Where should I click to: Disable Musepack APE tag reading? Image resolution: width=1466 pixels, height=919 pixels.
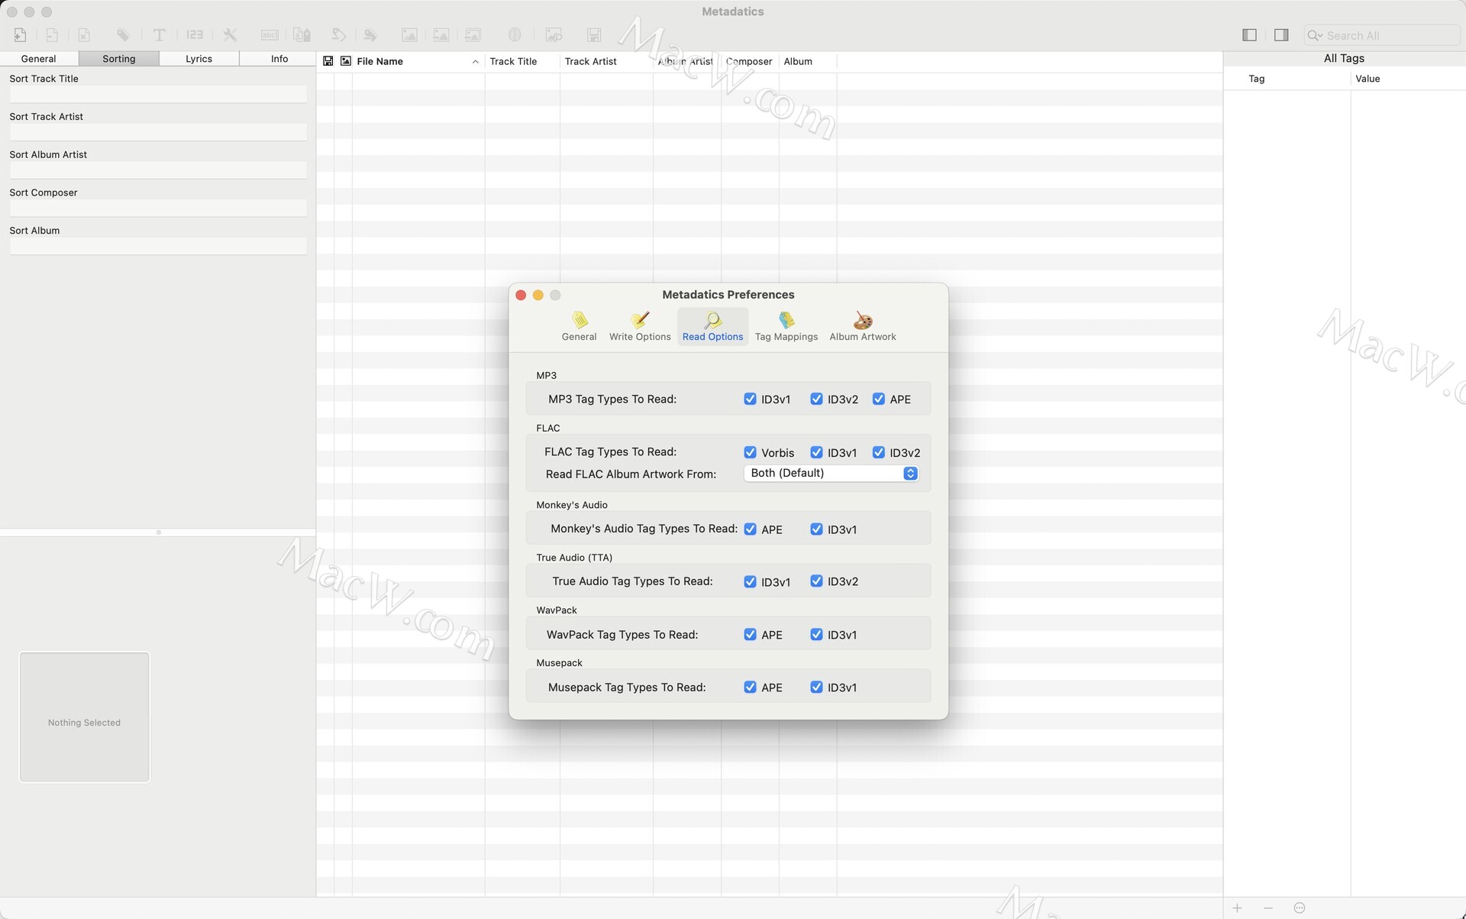tap(750, 688)
